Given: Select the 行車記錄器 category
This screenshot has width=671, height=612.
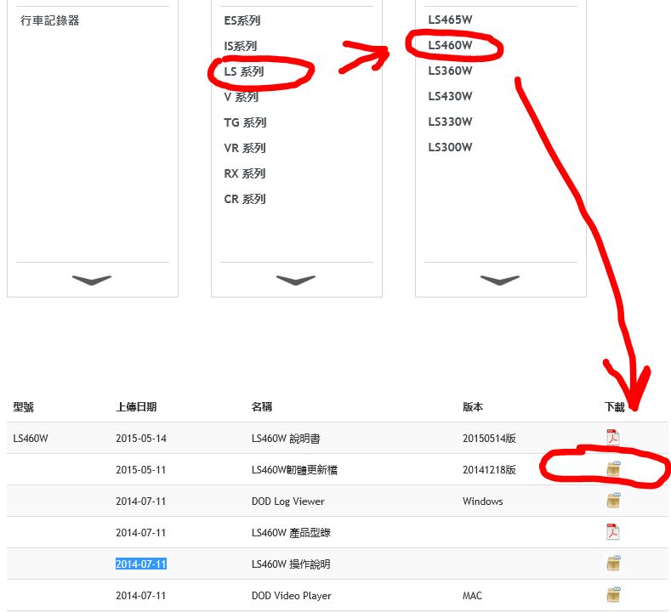Looking at the screenshot, I should tap(50, 20).
